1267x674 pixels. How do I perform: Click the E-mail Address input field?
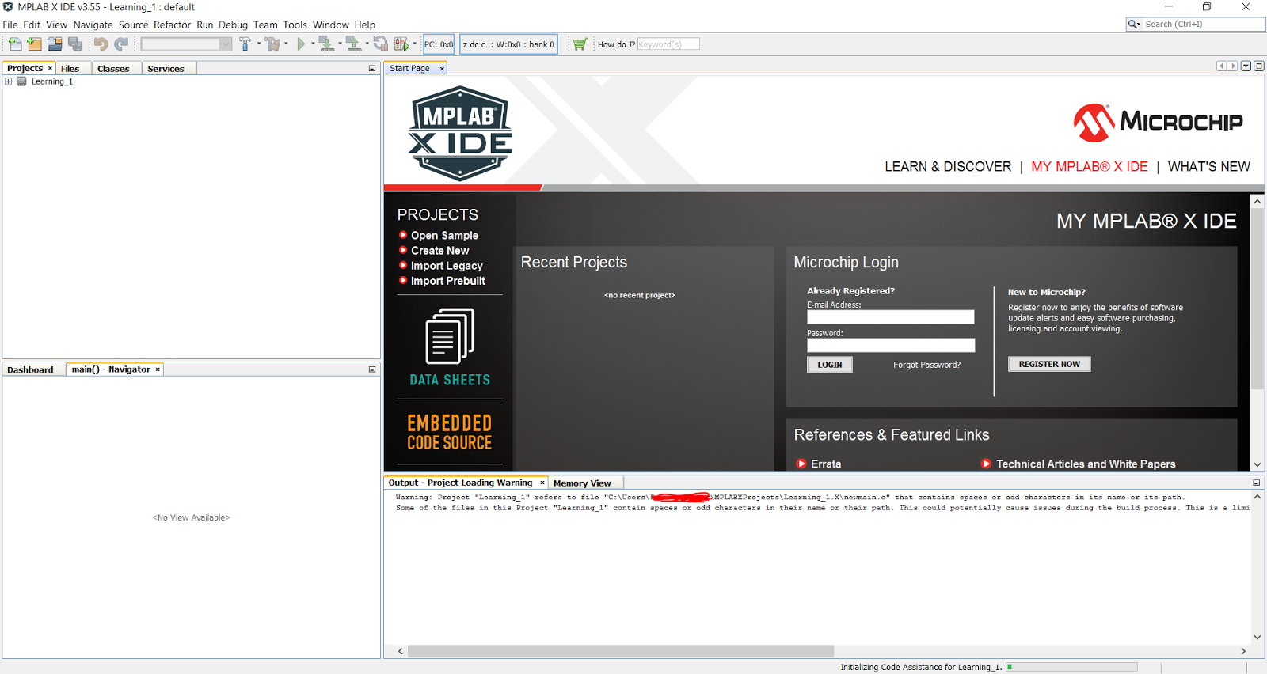click(891, 316)
